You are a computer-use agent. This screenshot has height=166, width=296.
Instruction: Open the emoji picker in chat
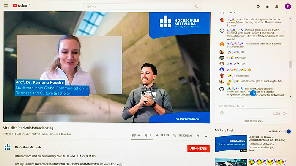pyautogui.click(x=222, y=113)
